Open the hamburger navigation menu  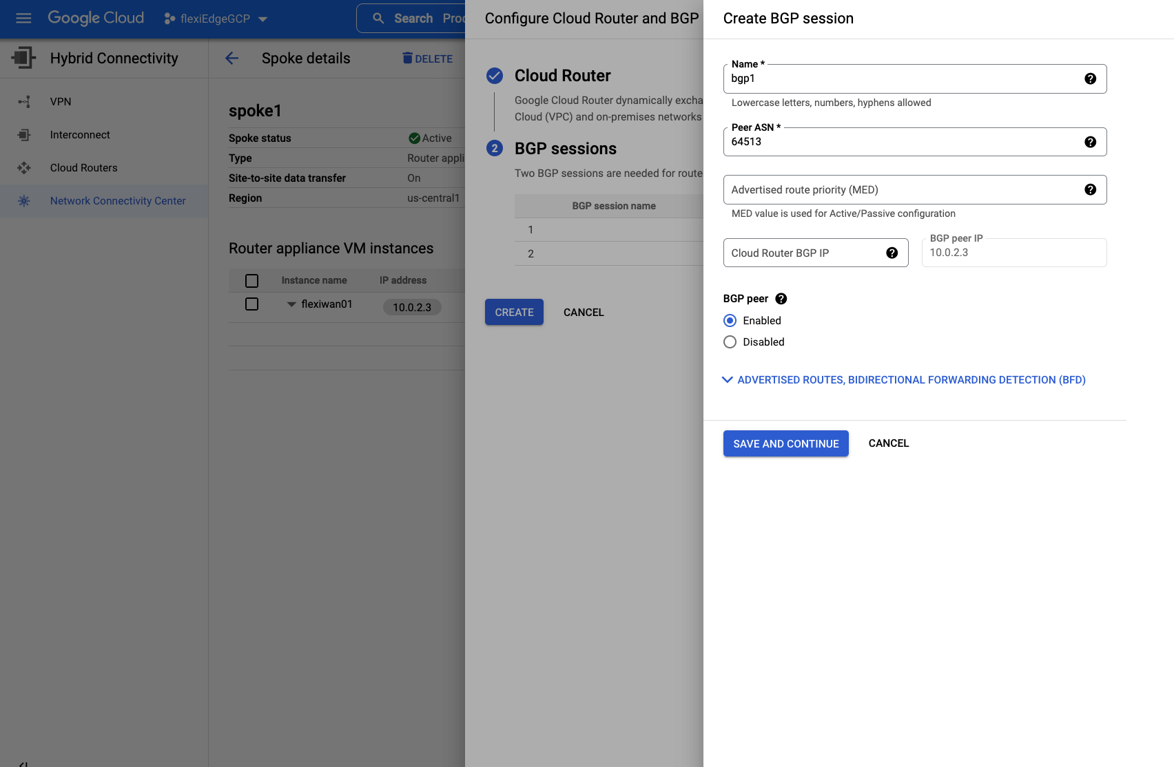23,19
